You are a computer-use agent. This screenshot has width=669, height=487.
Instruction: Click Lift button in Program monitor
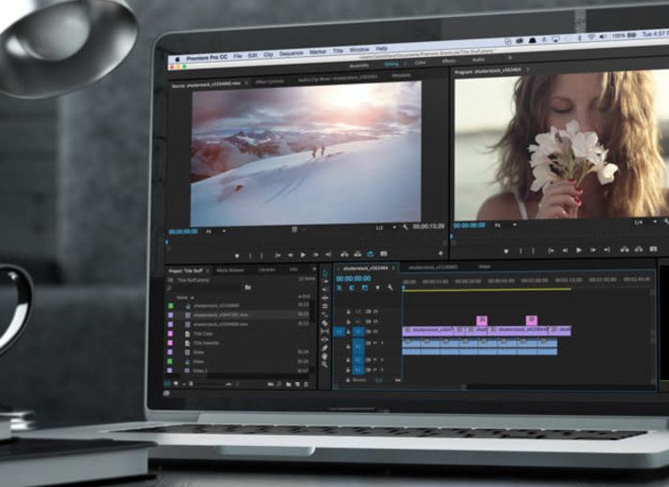[x=625, y=249]
